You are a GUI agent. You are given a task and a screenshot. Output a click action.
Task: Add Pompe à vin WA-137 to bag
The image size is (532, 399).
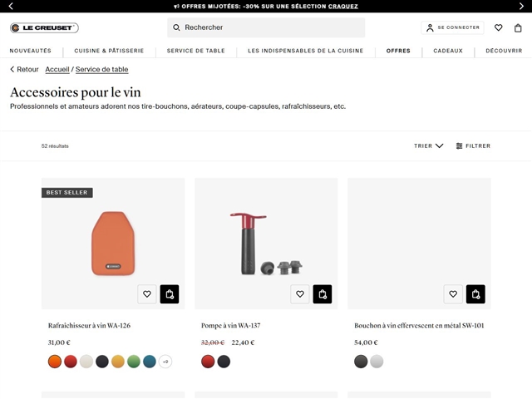coord(323,293)
